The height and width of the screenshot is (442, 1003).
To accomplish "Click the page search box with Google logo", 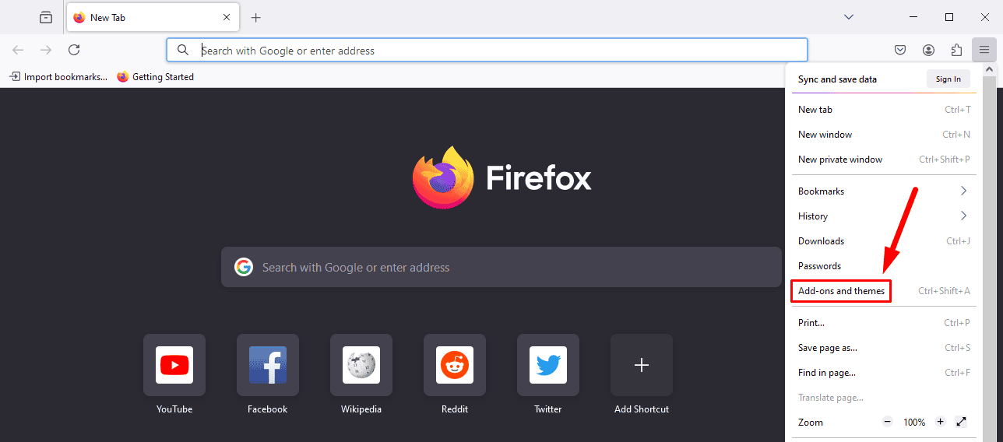I will pyautogui.click(x=501, y=267).
